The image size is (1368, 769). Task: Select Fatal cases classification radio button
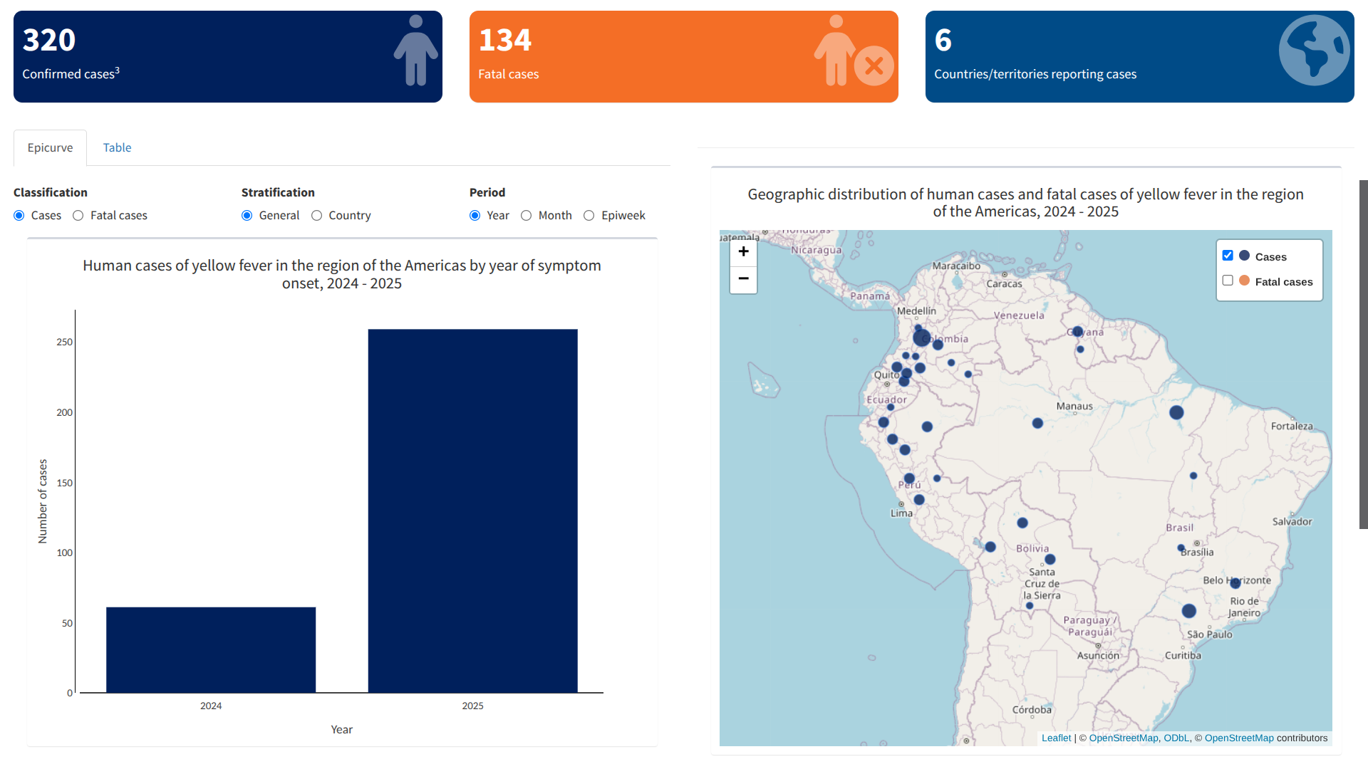78,216
